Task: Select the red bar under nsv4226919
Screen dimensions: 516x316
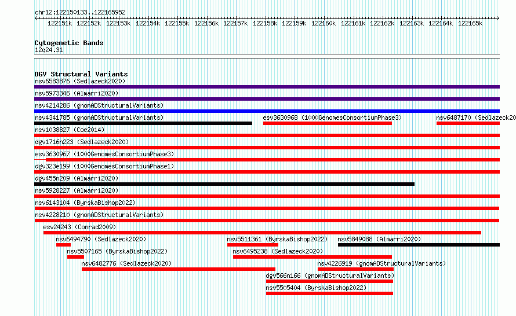Action: tap(355, 269)
